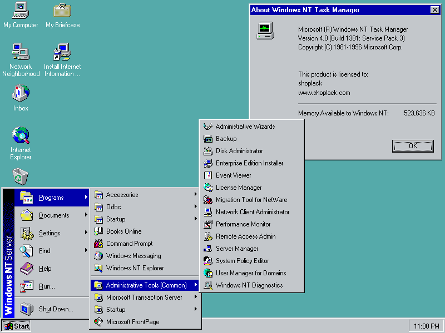
Task: Select Shut Down... in the Start menu
Action: pyautogui.click(x=52, y=309)
